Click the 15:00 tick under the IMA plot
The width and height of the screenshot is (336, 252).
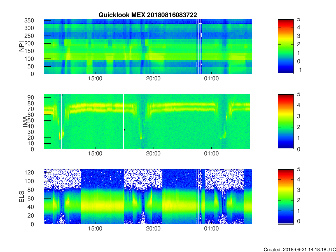[x=95, y=153]
